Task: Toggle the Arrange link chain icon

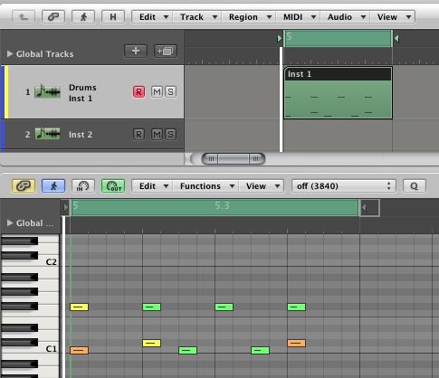Action: [x=53, y=17]
